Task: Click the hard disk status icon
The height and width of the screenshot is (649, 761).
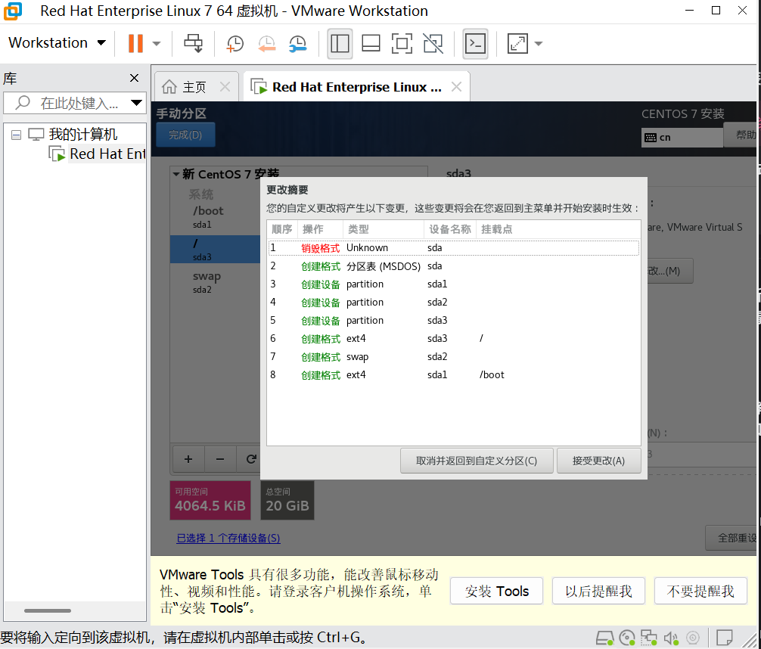Action: click(604, 638)
